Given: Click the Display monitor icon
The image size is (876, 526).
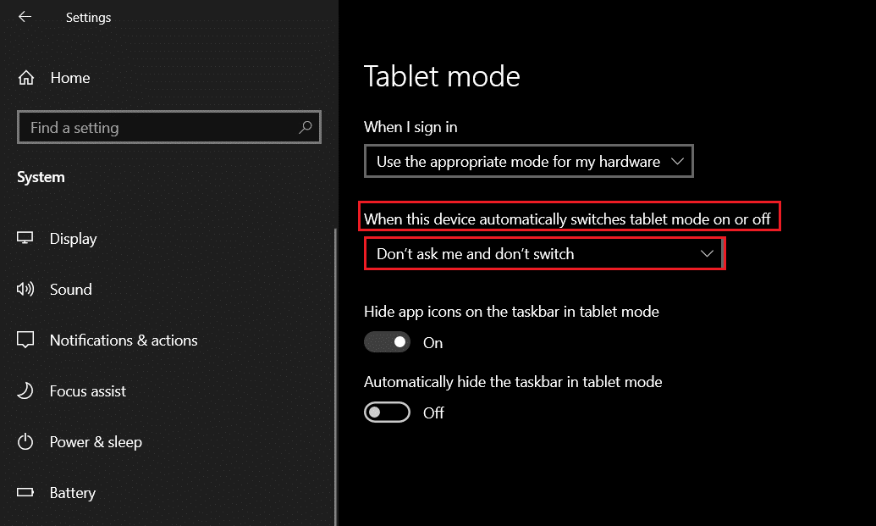Looking at the screenshot, I should click(25, 239).
